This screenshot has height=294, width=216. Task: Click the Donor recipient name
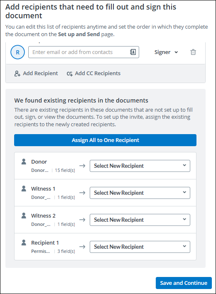coord(39,162)
